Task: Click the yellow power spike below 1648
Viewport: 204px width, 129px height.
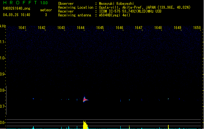Action: 168,127
